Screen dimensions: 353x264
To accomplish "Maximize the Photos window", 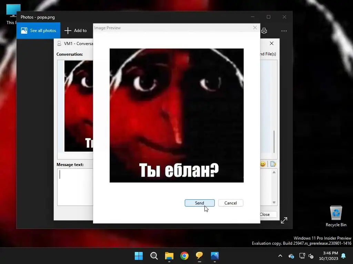I will click(268, 17).
